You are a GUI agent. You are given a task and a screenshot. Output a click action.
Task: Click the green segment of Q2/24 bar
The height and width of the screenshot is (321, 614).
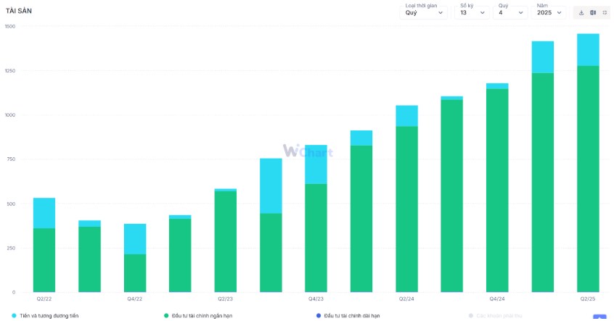coord(407,209)
